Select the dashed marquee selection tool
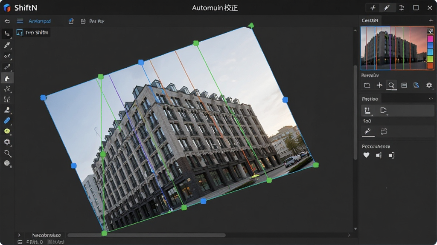Viewport: 437px width, 245px height. tap(7, 100)
